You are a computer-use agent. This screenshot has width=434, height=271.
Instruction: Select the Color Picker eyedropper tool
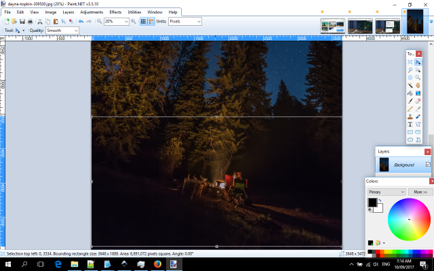point(418,108)
